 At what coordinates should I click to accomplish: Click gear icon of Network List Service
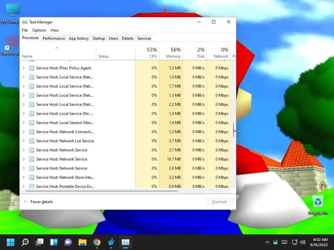tap(32, 141)
